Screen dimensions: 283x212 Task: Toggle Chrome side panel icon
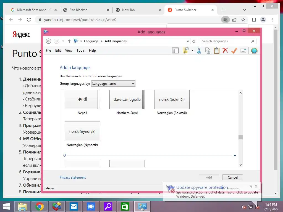[x=254, y=20]
